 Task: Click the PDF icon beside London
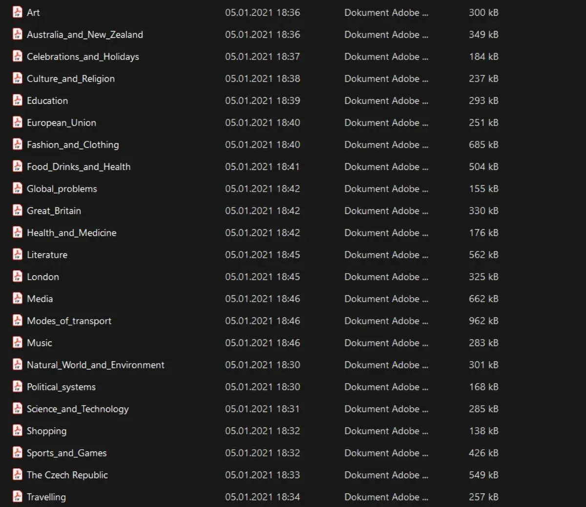pyautogui.click(x=18, y=276)
